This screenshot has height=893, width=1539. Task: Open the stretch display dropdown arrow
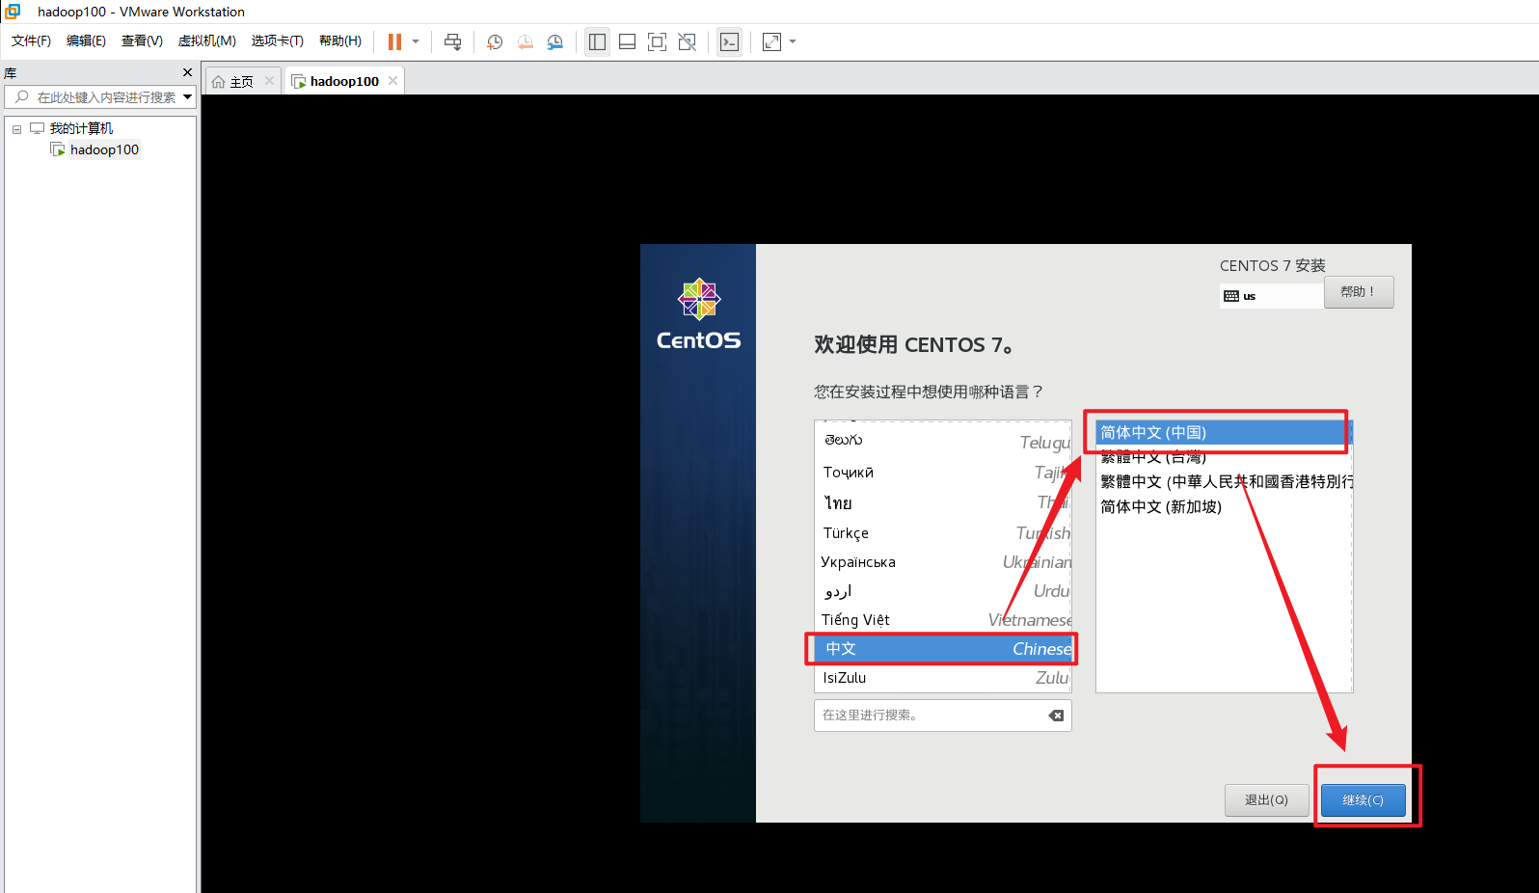[x=793, y=41]
